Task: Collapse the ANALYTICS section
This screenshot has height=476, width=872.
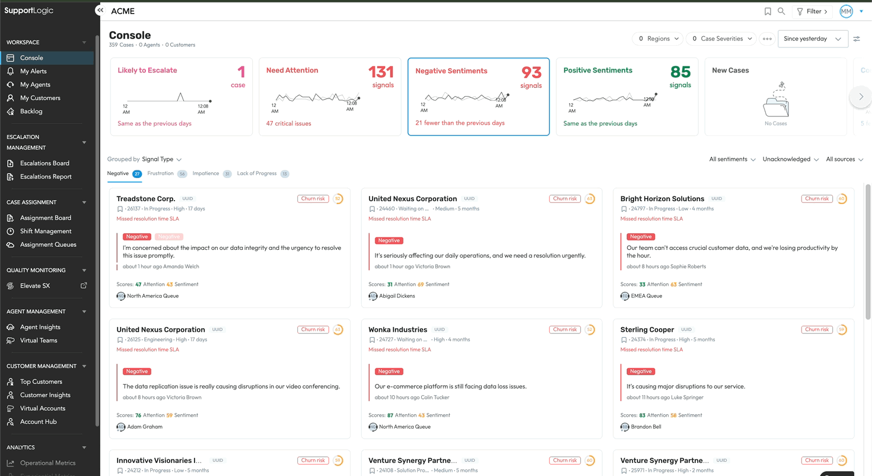Action: [x=84, y=448]
